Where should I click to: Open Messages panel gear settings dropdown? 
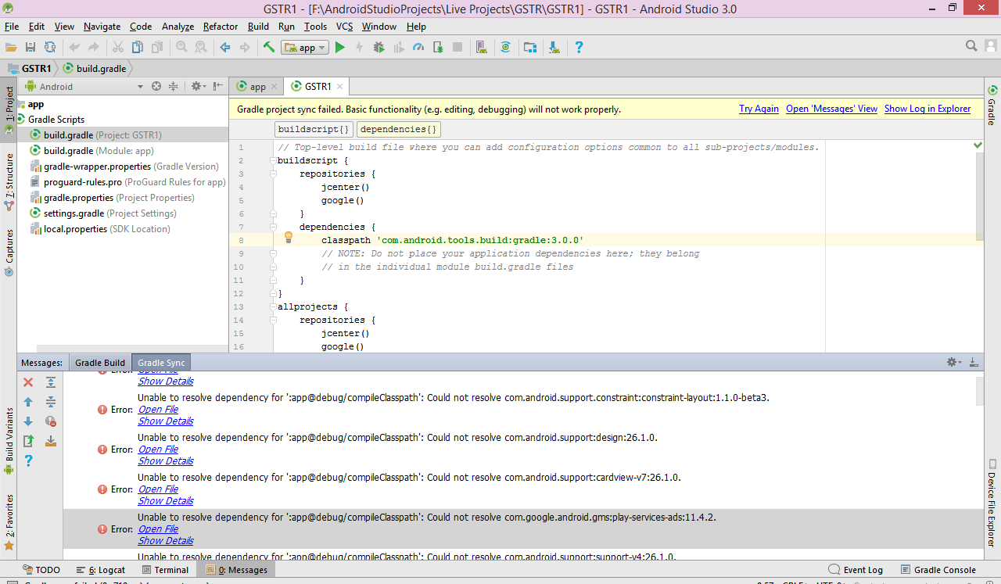tap(954, 362)
